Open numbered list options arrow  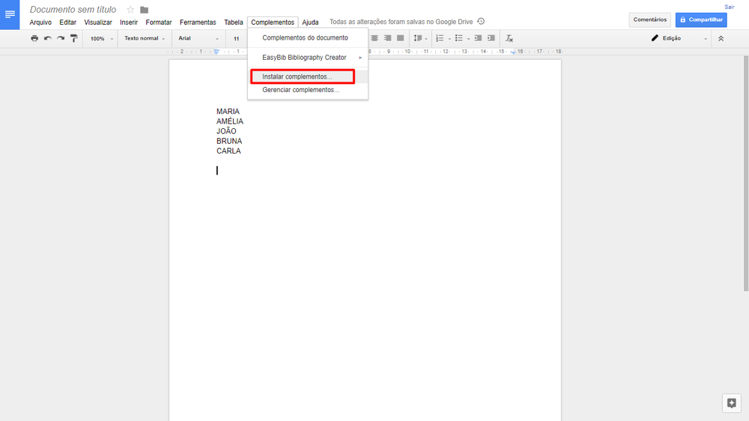click(x=449, y=39)
